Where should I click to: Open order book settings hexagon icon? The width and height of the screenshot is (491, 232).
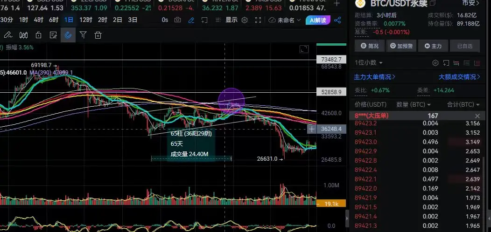[435, 63]
